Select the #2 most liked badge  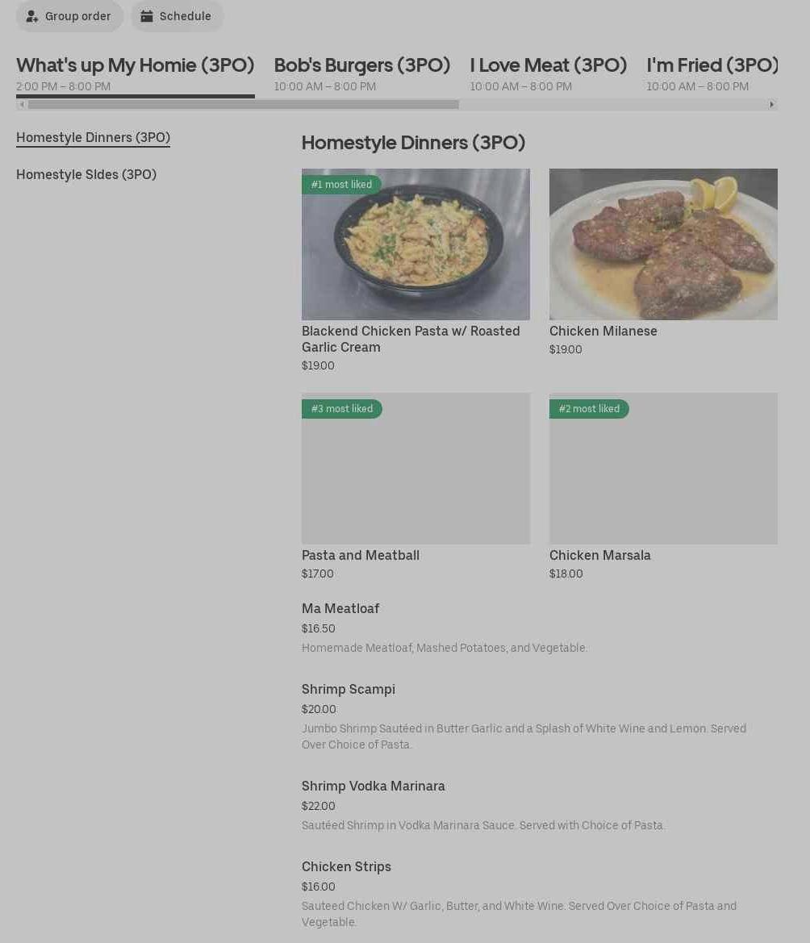coord(589,409)
